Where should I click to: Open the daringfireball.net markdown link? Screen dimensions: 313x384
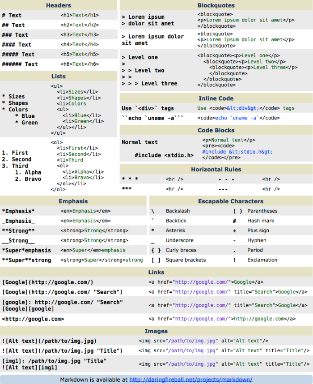pyautogui.click(x=190, y=380)
